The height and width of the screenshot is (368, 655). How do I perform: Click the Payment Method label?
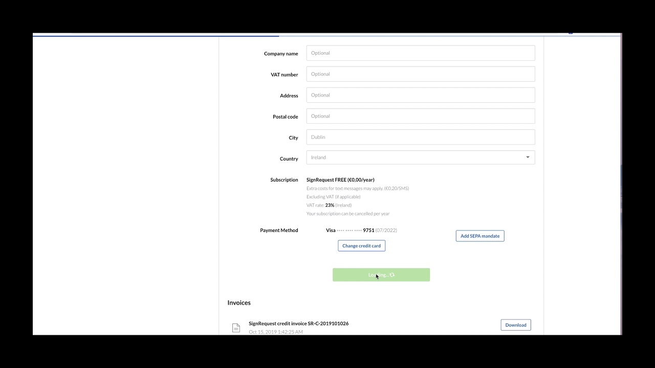point(279,231)
